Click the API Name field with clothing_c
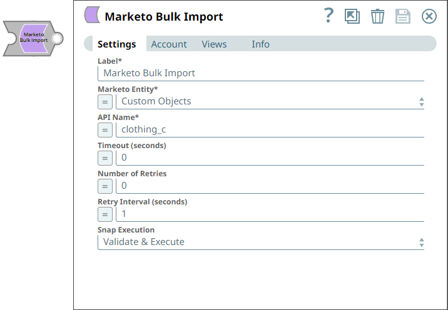 click(x=270, y=129)
